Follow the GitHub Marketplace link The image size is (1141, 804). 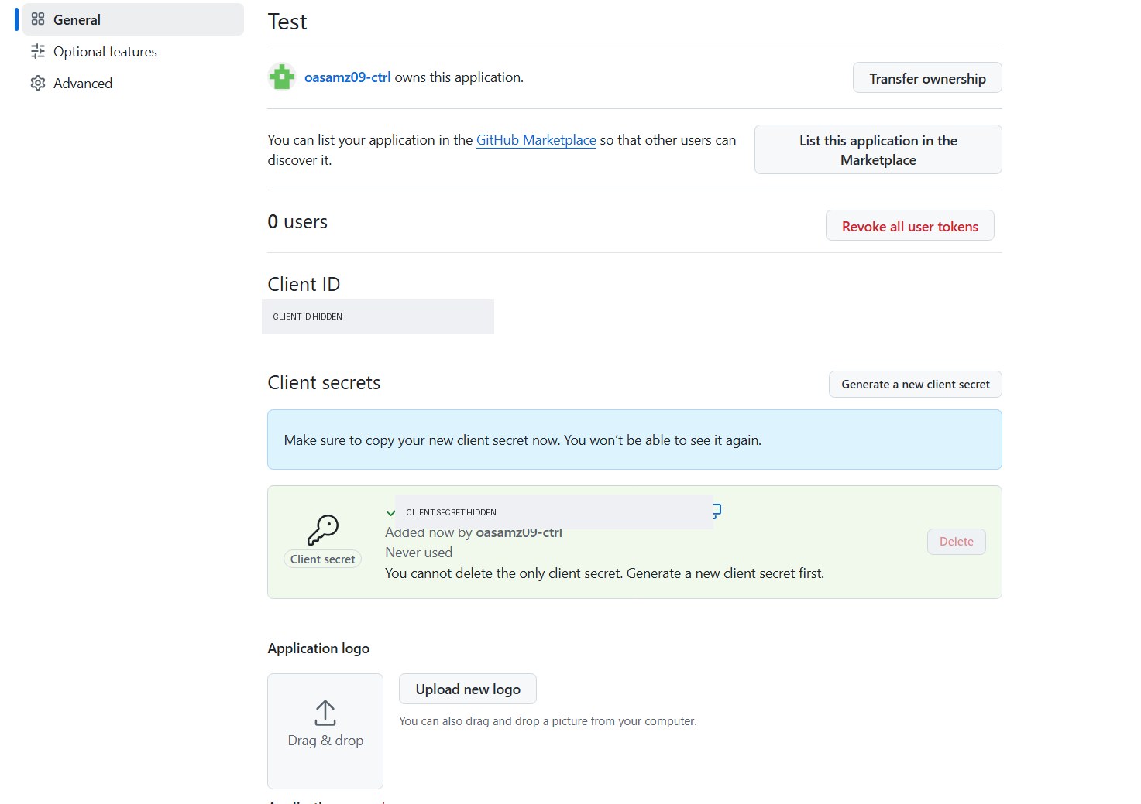coord(536,140)
